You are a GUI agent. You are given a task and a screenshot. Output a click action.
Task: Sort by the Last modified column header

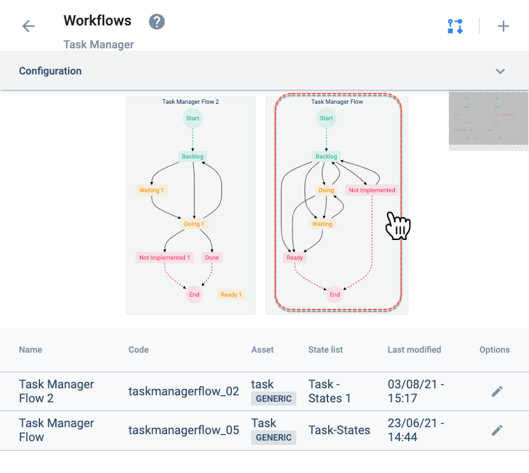pos(415,349)
